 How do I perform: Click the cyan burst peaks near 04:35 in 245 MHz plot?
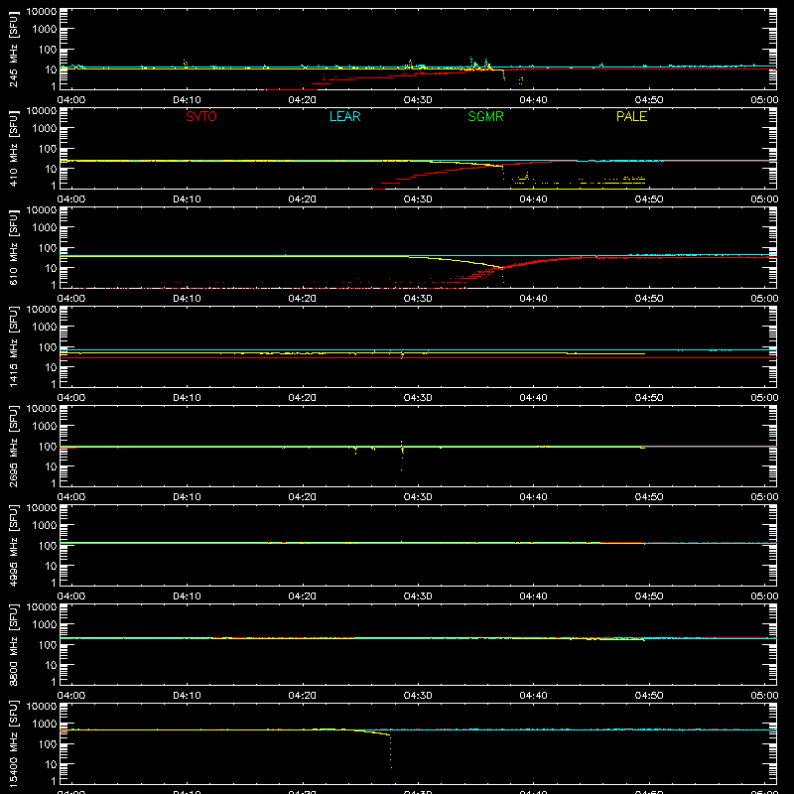(478, 64)
